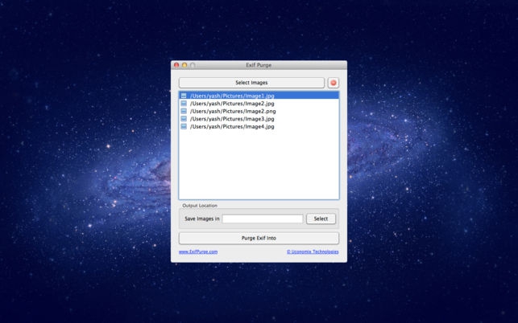Click Select to choose output location
518x323 pixels.
pyautogui.click(x=321, y=219)
